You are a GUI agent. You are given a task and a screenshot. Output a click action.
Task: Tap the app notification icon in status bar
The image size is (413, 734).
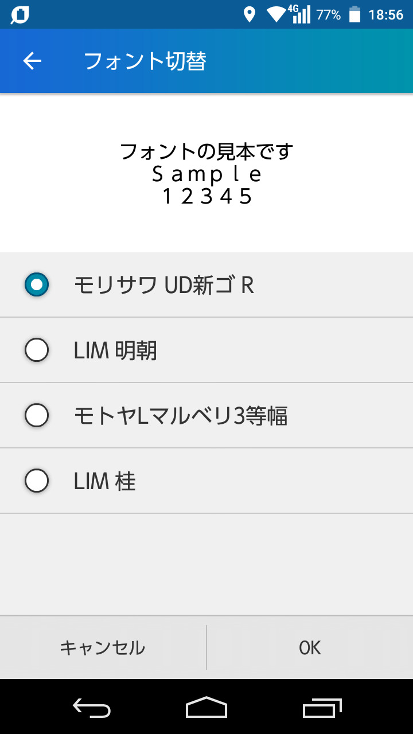point(20,15)
